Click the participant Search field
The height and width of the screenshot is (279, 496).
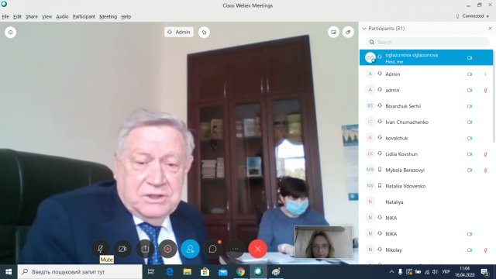point(427,42)
